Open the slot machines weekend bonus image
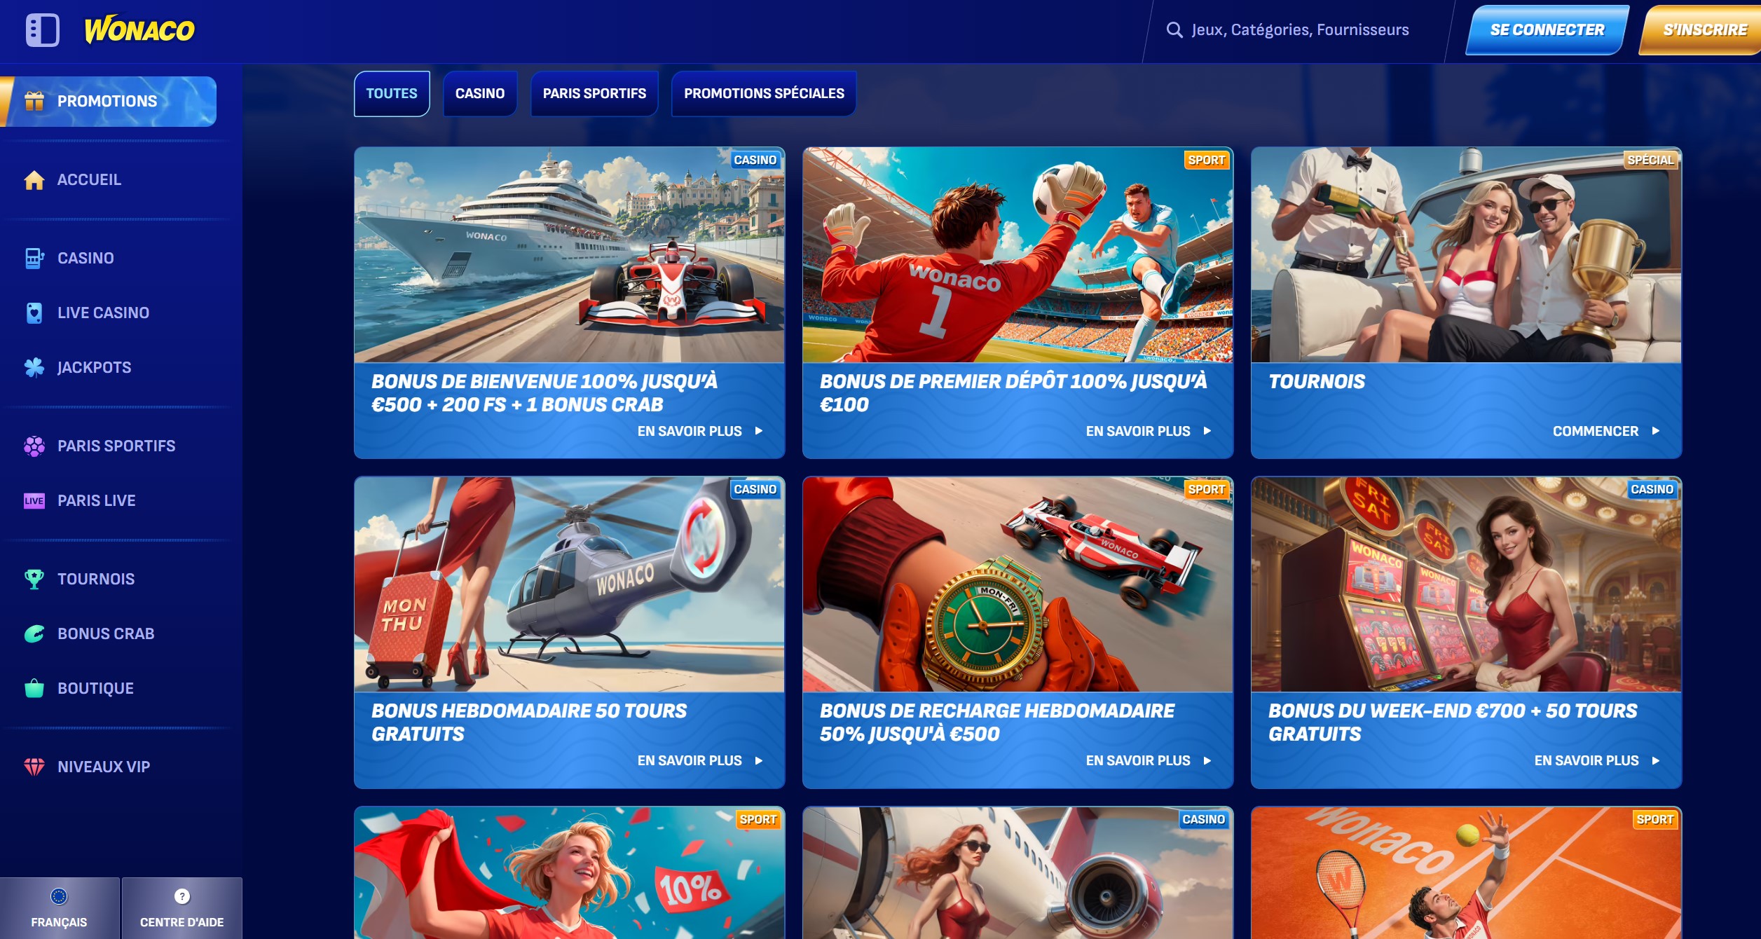Screen dimensions: 1761x939 (1466, 585)
